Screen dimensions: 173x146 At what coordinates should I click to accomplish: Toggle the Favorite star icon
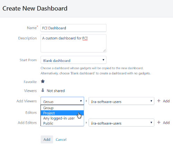coord(43,81)
